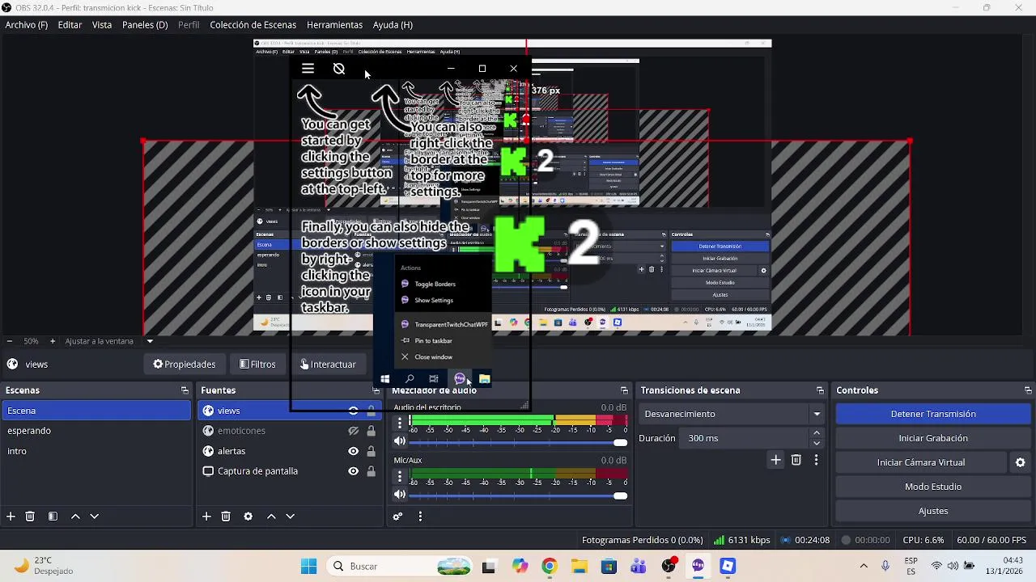Open Vista menu
Image resolution: width=1036 pixels, height=582 pixels.
point(102,25)
